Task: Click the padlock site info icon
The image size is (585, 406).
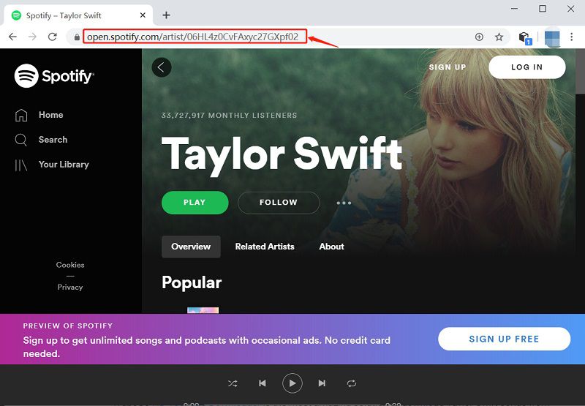Action: [77, 37]
